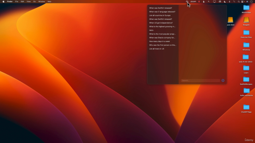Open the Window menu

click(41, 2)
